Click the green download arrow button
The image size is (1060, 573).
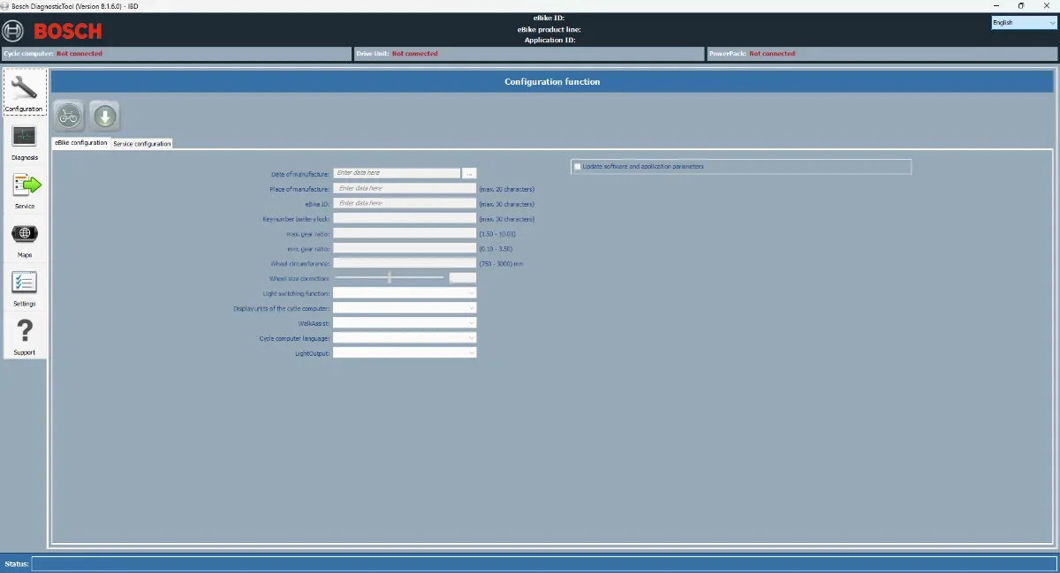click(x=105, y=116)
